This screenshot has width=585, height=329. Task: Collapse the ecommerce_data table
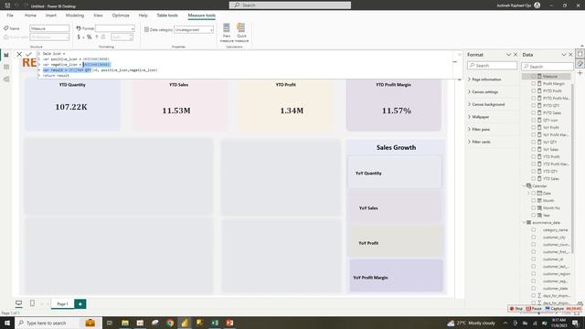click(x=524, y=223)
